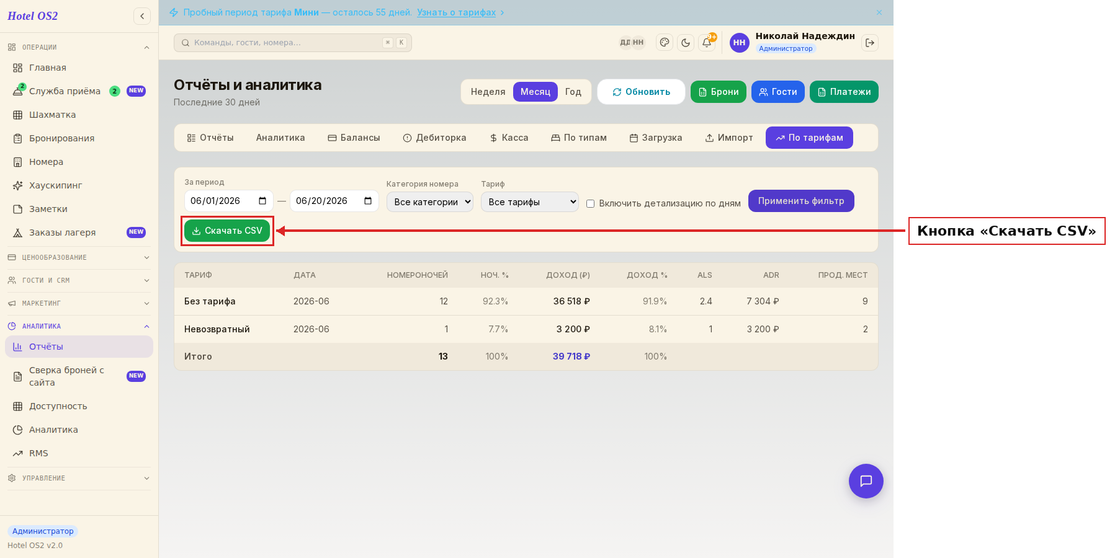Expand the Маркетинг section
Viewport: 1120px width, 558px height.
click(x=79, y=303)
